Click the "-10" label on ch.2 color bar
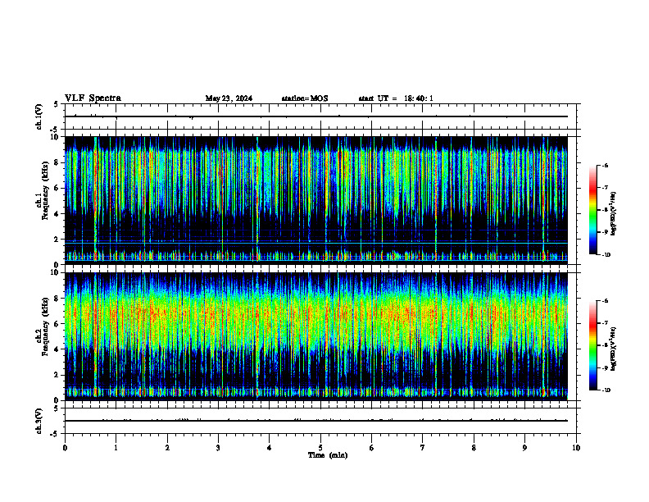The width and height of the screenshot is (649, 502). click(606, 390)
